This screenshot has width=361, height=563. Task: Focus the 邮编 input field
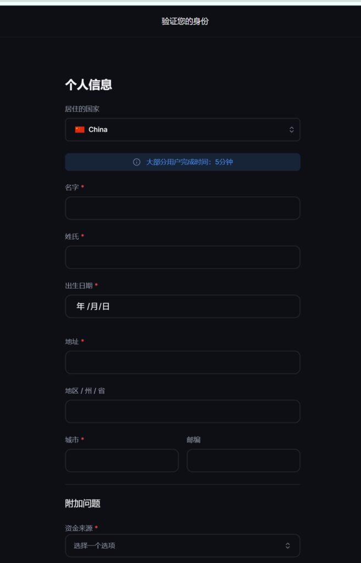(243, 460)
